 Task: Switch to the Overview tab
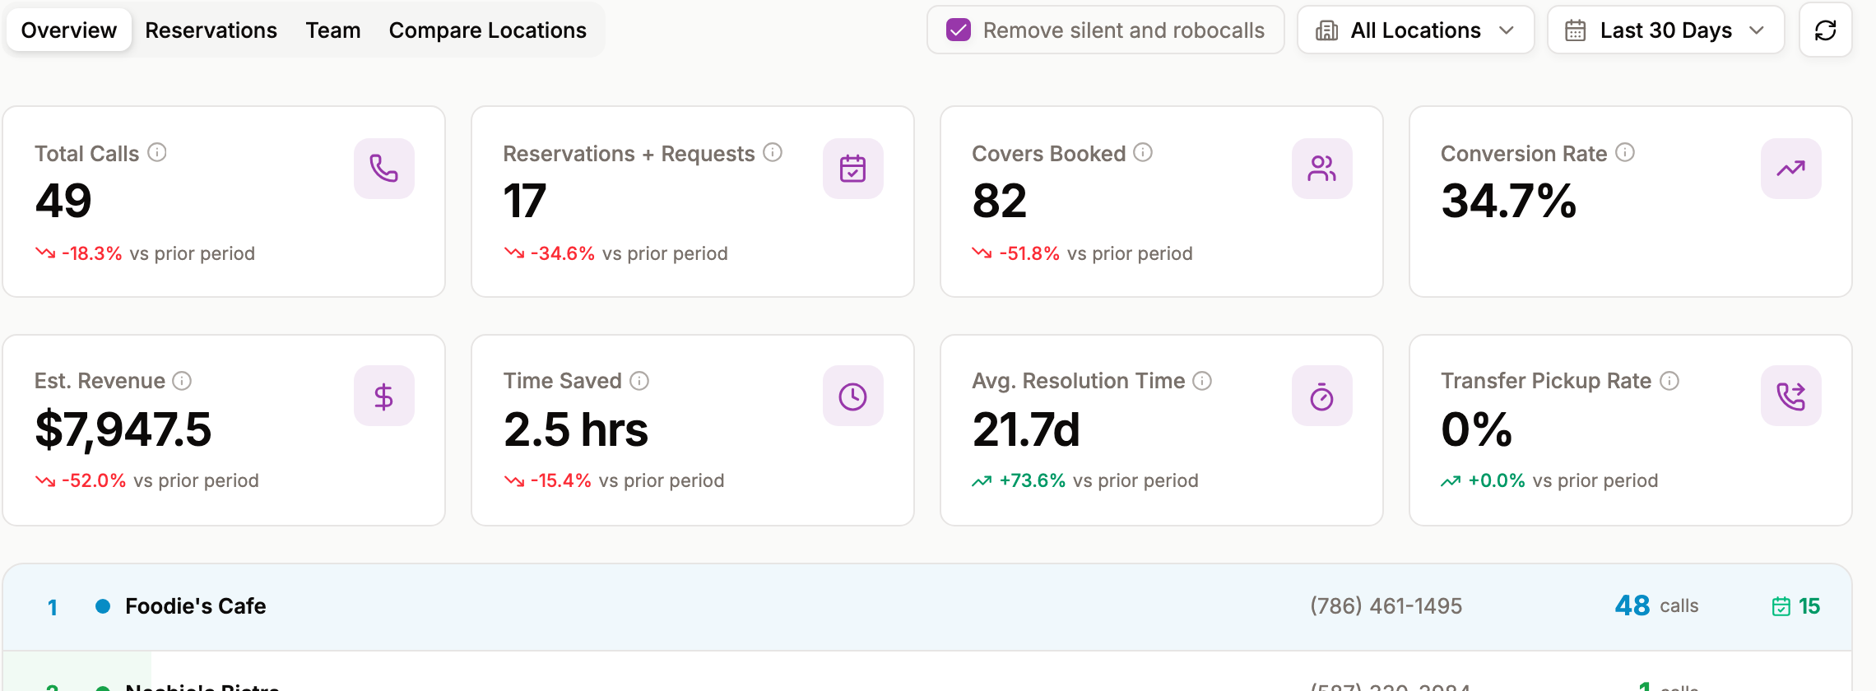(x=69, y=30)
